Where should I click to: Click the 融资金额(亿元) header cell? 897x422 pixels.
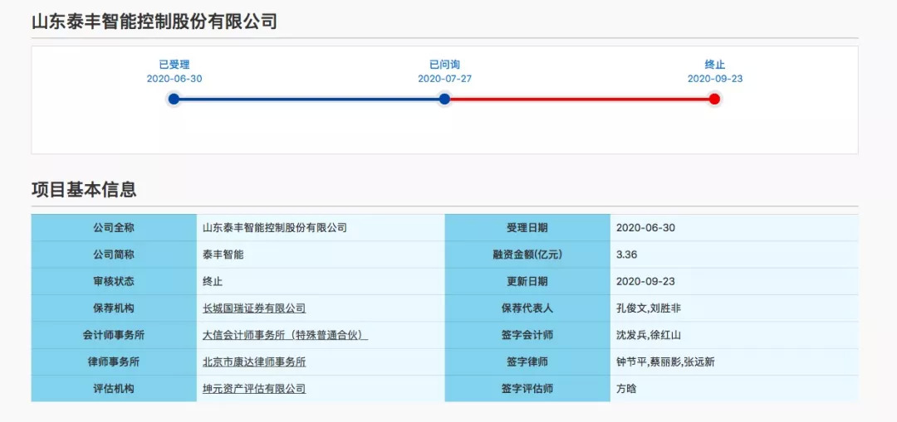click(527, 255)
